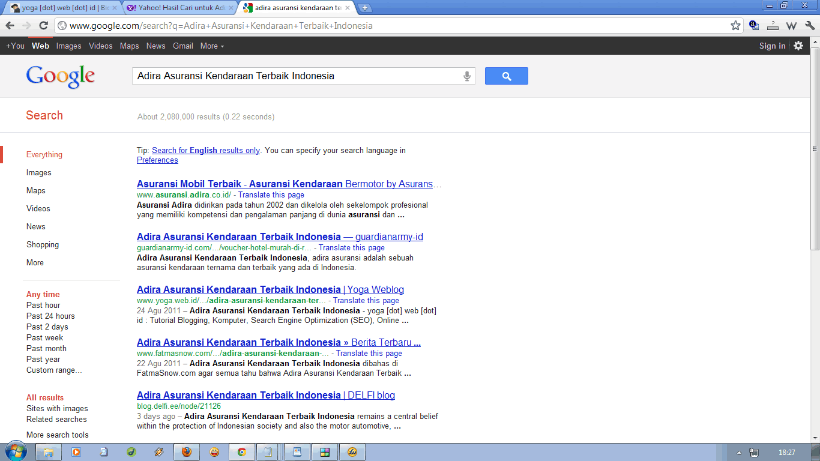Show Sites with images
The width and height of the screenshot is (820, 461).
click(x=57, y=408)
